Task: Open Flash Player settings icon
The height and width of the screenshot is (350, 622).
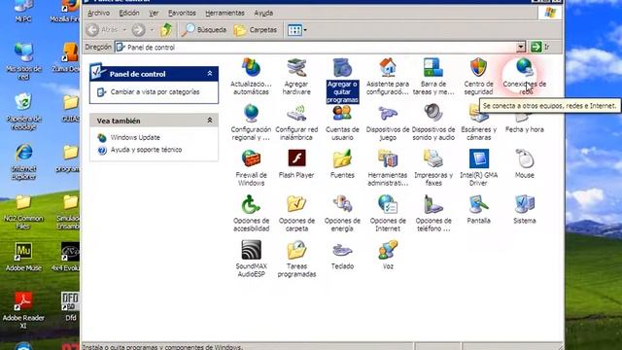Action: [x=296, y=164]
